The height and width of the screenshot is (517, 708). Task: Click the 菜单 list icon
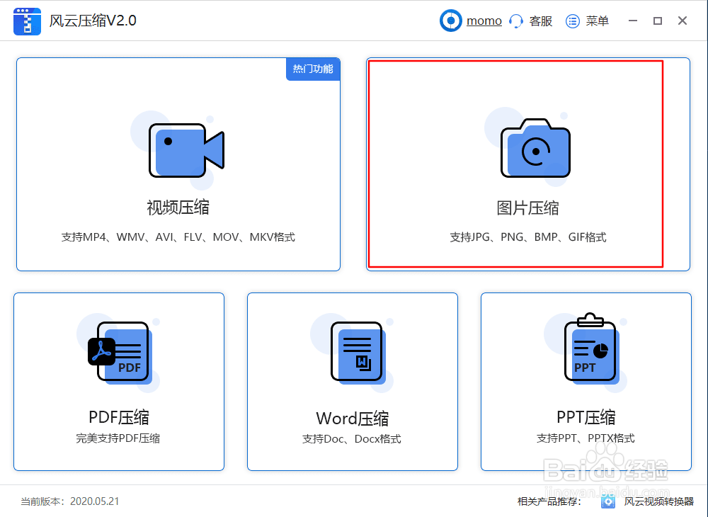coord(573,21)
